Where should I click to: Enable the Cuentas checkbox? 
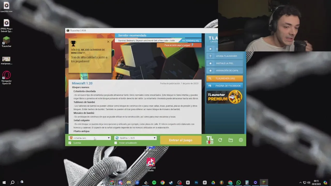[70, 143]
